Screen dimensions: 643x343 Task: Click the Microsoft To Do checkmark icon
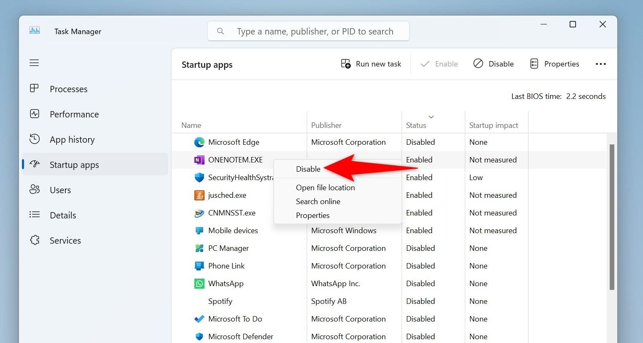pos(199,319)
